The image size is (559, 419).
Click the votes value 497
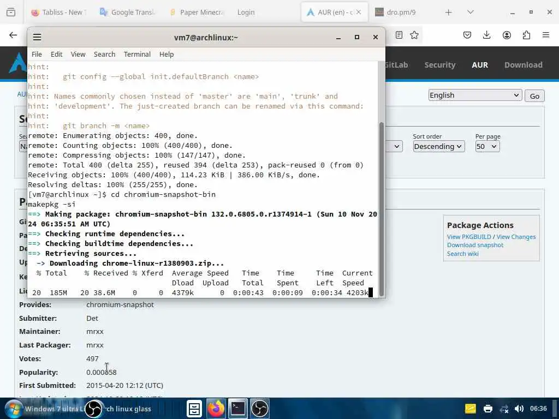pyautogui.click(x=92, y=358)
